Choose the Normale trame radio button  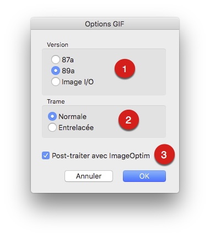click(x=52, y=116)
